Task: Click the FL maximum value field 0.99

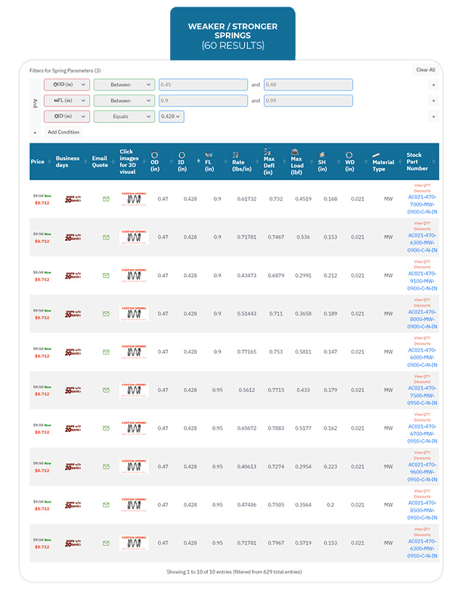Action: (x=308, y=101)
